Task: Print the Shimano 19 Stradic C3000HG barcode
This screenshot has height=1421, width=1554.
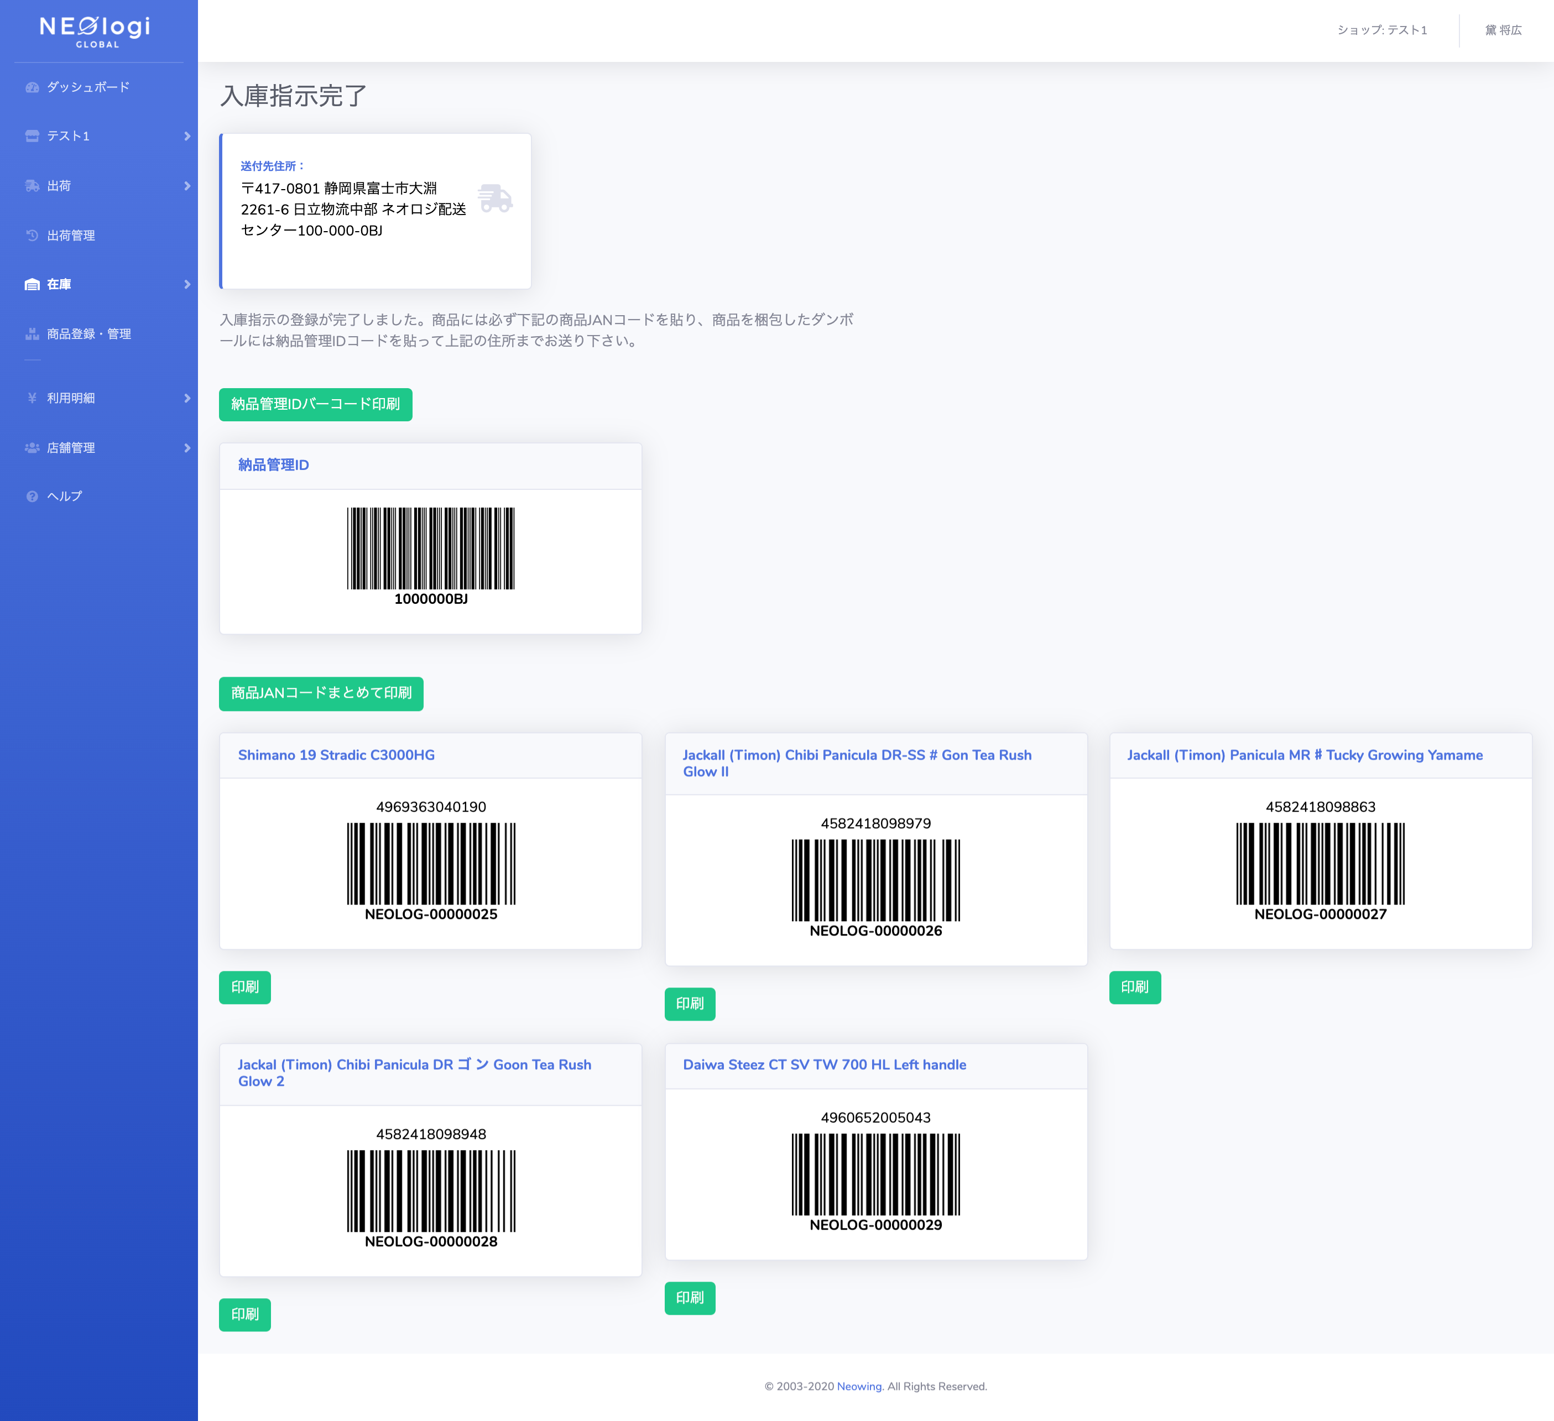Action: [x=244, y=987]
